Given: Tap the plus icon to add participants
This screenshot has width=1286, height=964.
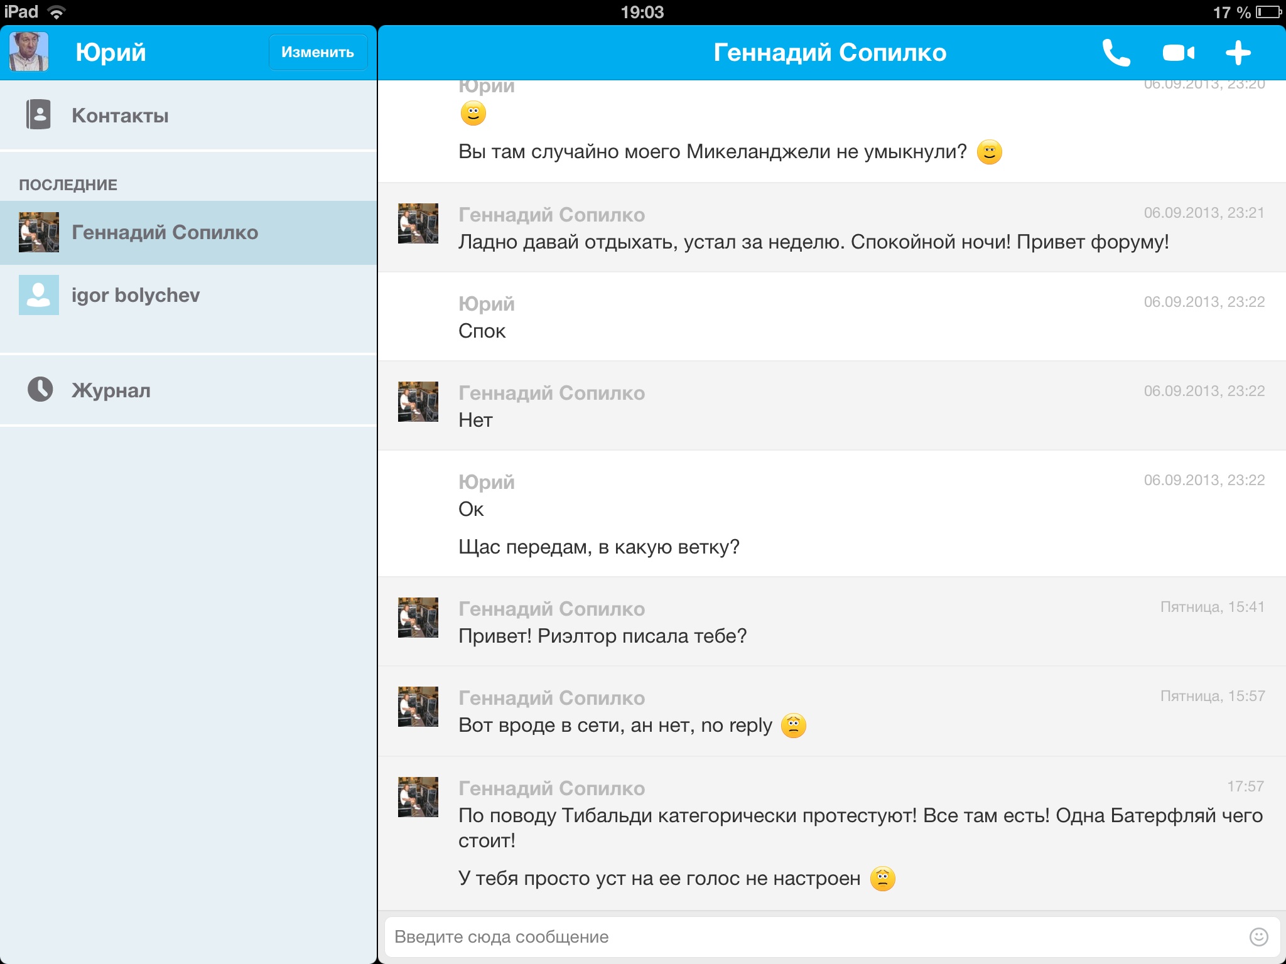Looking at the screenshot, I should point(1238,53).
